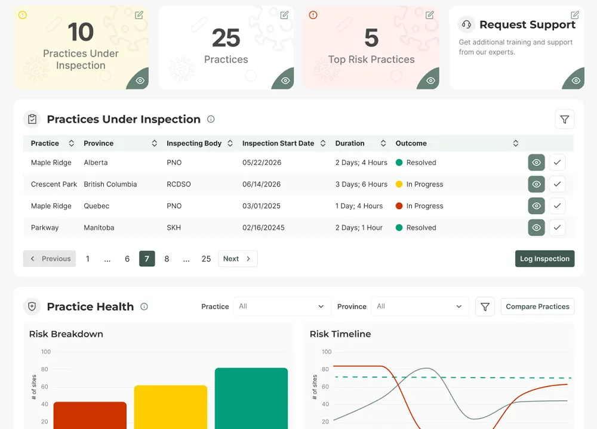This screenshot has width=597, height=429.
Task: Edit the Practices Under Inspection card
Action: [x=139, y=15]
